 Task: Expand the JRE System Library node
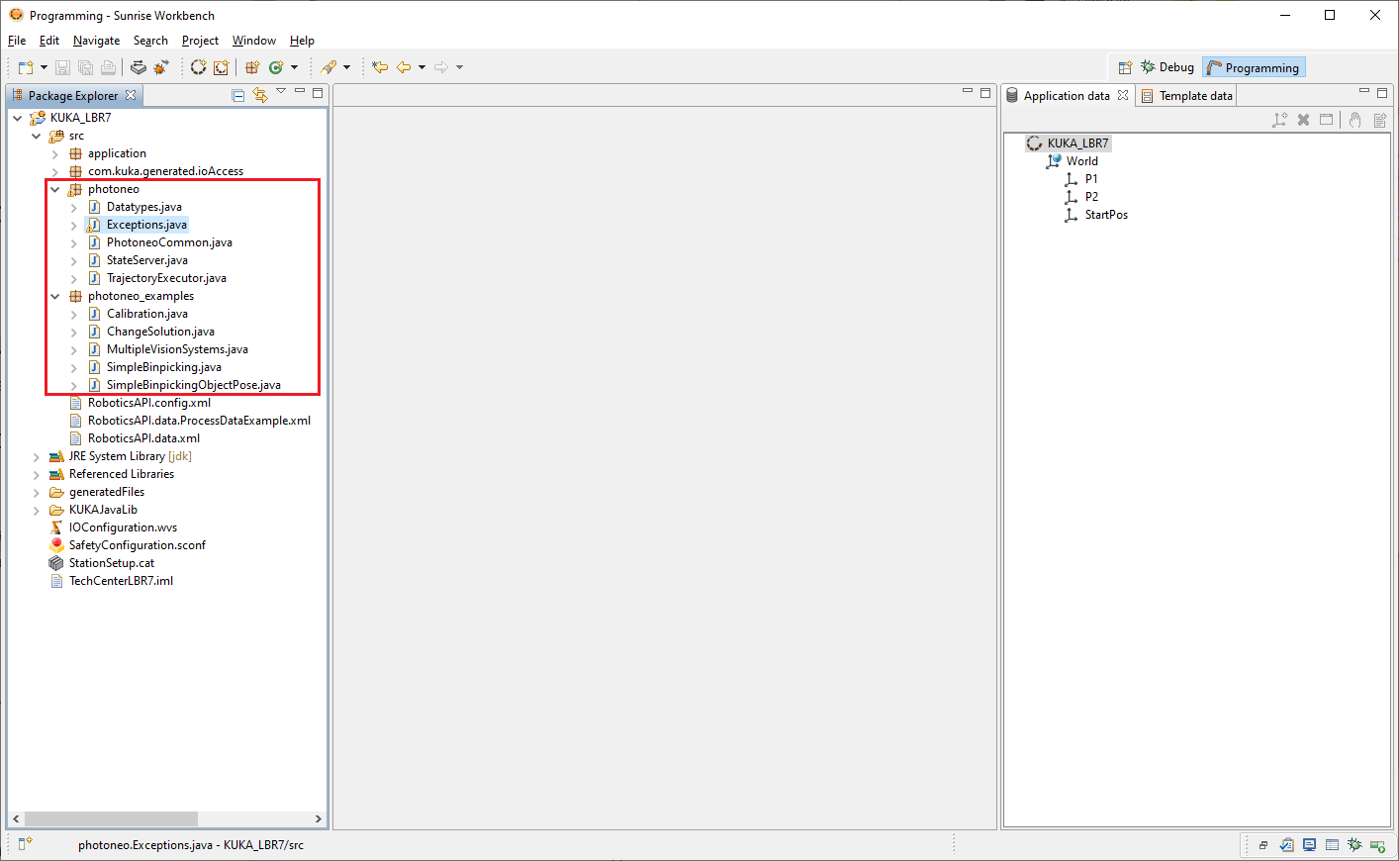click(x=37, y=457)
